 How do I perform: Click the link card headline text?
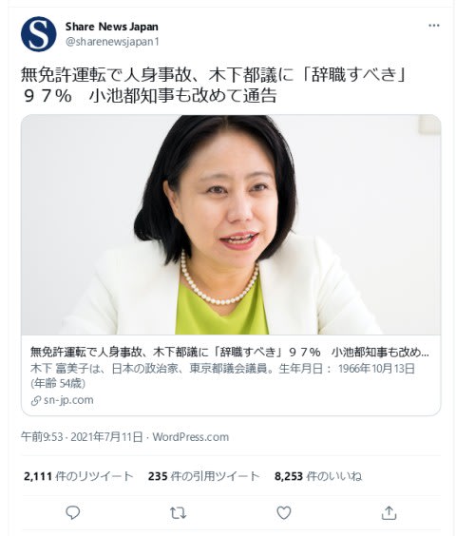(229, 352)
